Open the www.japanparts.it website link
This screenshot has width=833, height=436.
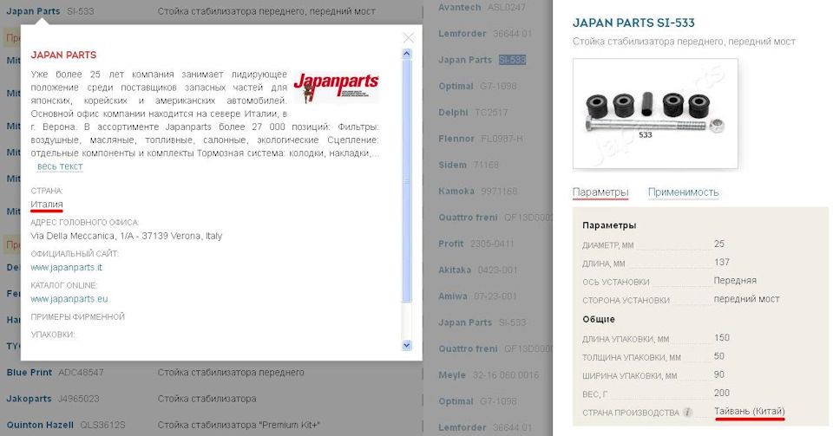[x=67, y=267]
